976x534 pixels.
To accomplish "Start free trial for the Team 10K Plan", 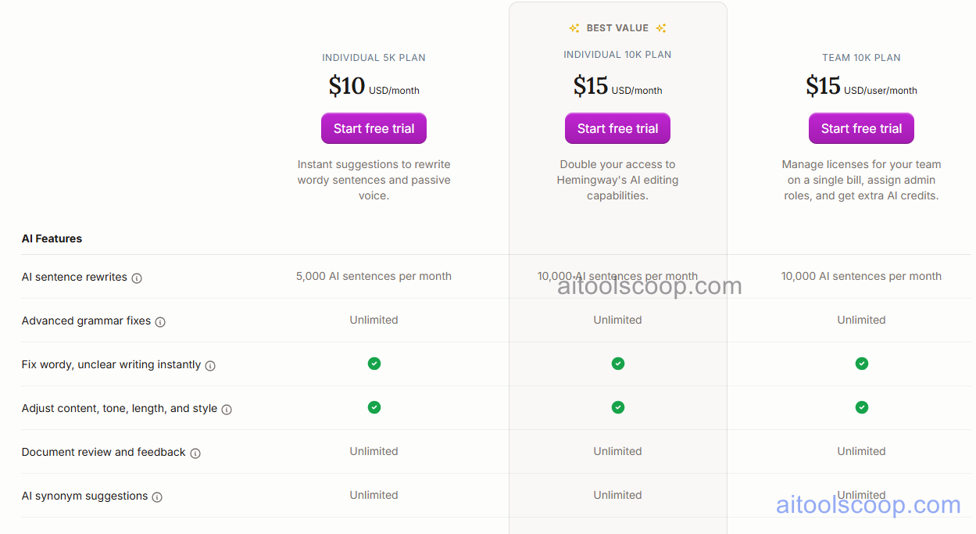I will [x=861, y=128].
